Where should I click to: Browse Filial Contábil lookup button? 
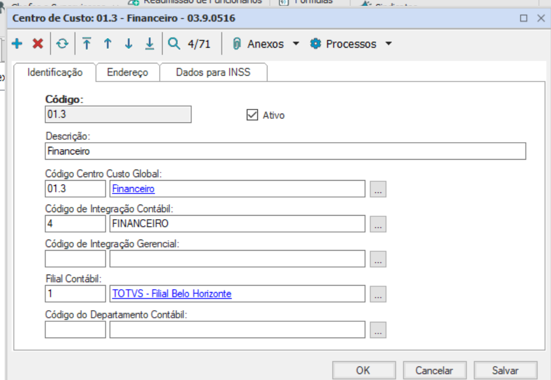tap(378, 294)
